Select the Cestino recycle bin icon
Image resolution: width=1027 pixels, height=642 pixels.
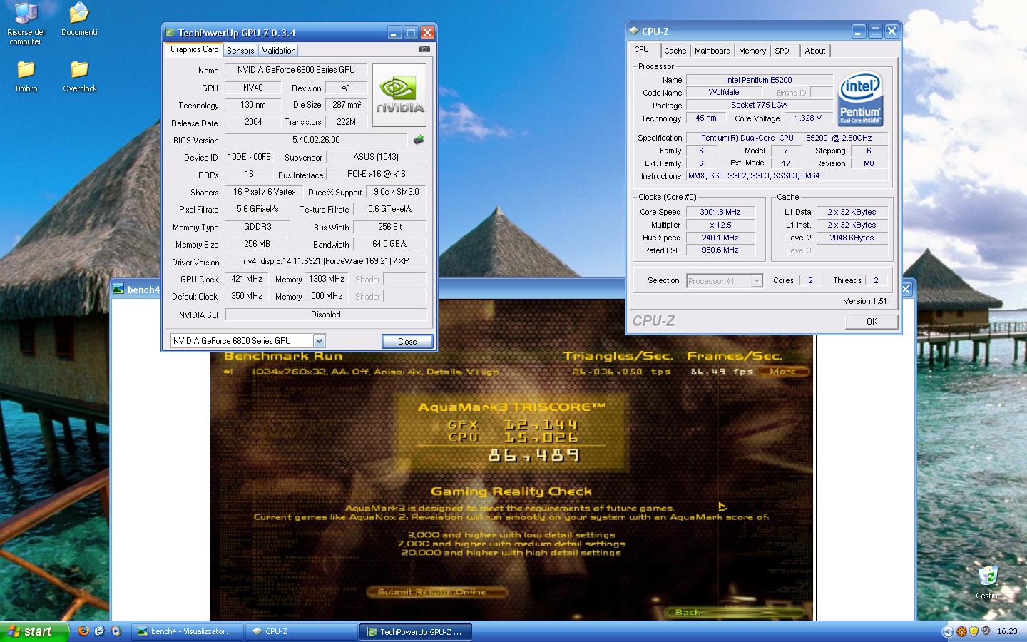pyautogui.click(x=988, y=582)
